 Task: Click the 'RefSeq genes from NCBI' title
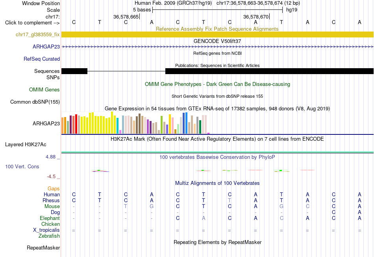tap(217, 53)
